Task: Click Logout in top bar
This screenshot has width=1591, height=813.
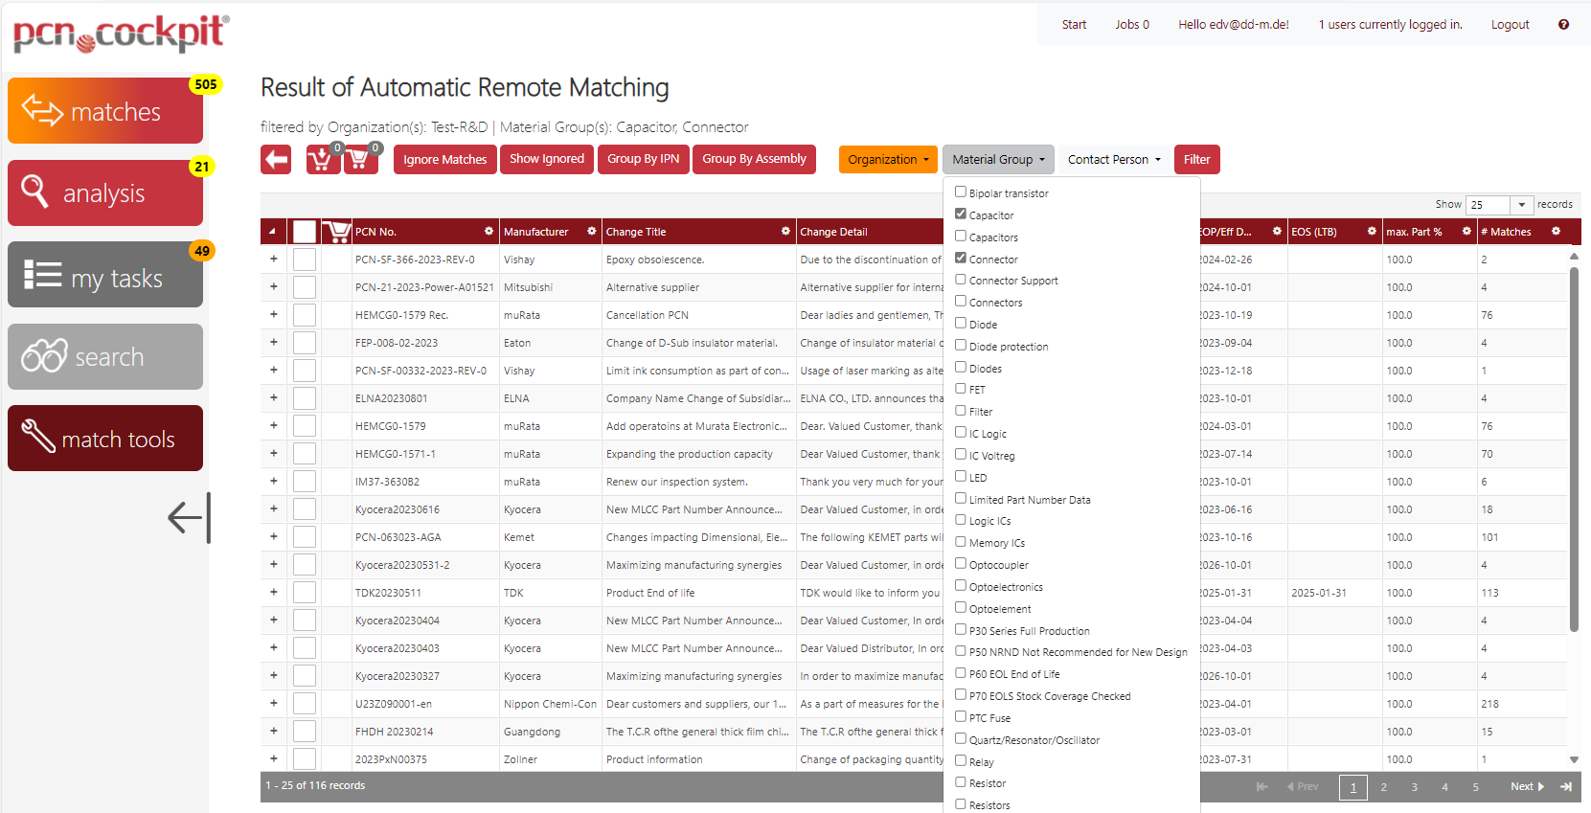Action: tap(1510, 25)
